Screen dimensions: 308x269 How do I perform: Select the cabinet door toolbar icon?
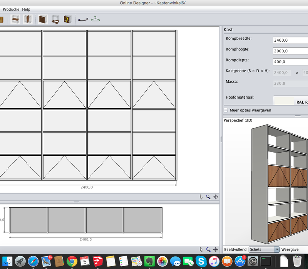coord(42,19)
